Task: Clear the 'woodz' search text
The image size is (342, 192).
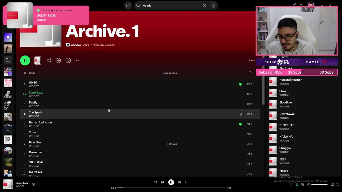Action: point(205,6)
